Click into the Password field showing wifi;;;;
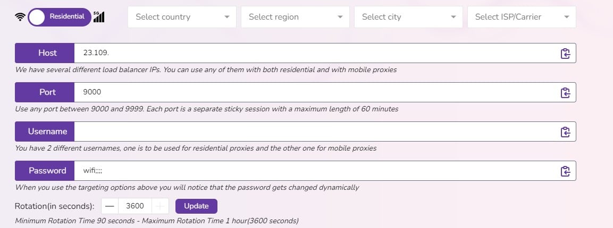 coord(315,171)
